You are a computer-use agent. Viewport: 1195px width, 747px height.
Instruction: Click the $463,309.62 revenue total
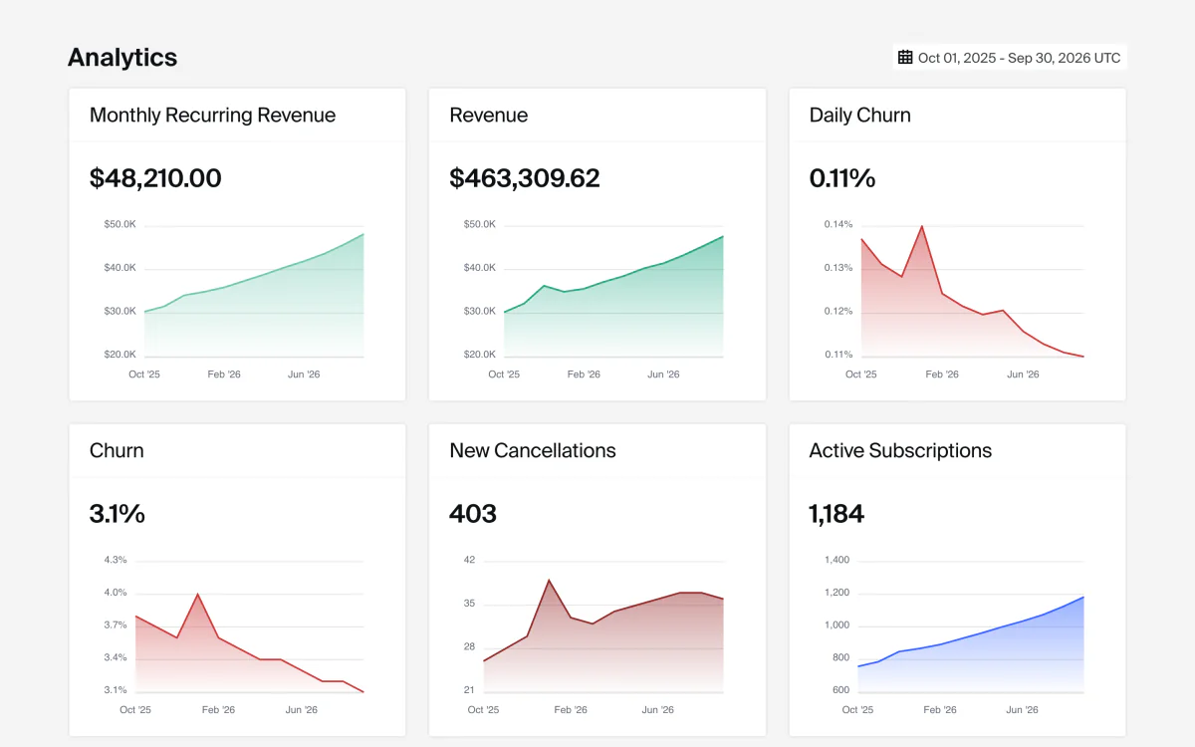point(525,178)
